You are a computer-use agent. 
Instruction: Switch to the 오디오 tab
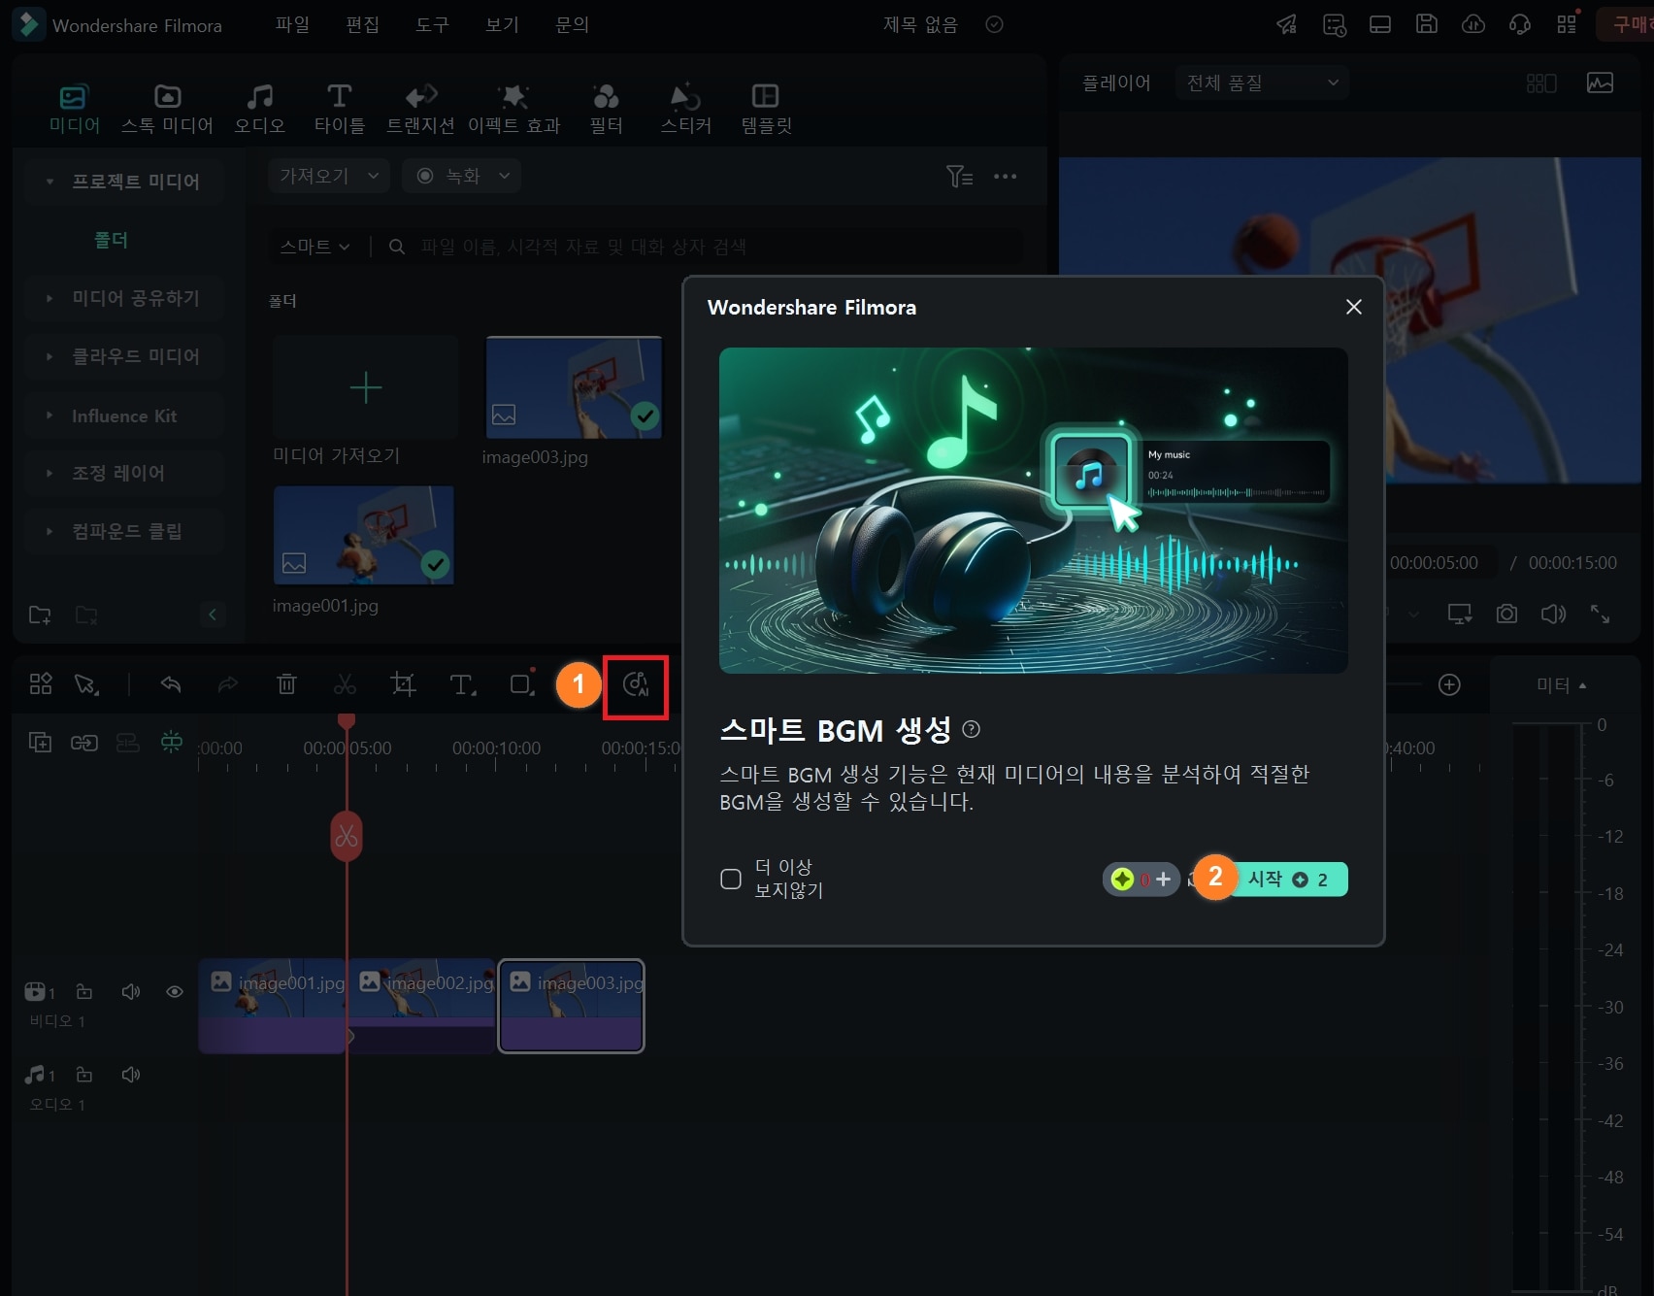coord(260,109)
